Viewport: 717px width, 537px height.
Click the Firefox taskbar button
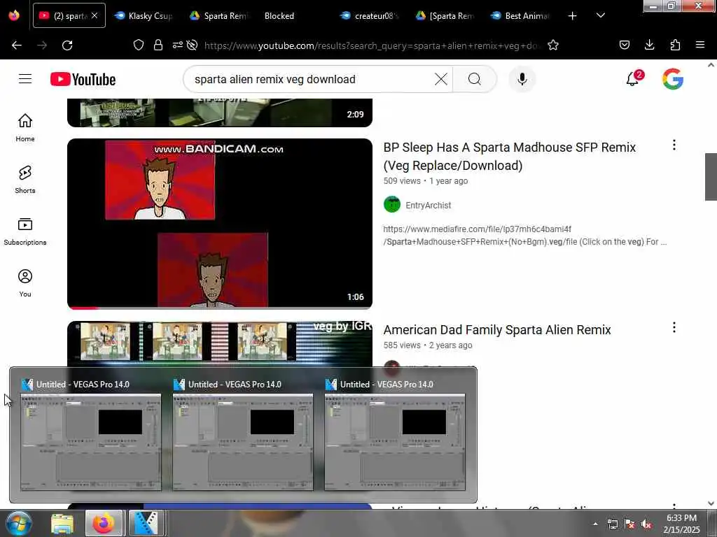click(x=104, y=523)
